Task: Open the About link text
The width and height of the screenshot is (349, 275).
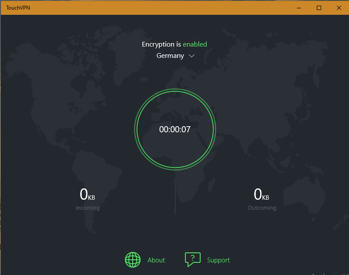Action: (156, 260)
